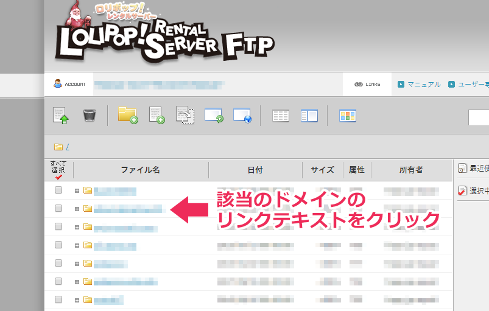Check the checkbox of the second folder row
The image size is (489, 311).
coord(58,209)
